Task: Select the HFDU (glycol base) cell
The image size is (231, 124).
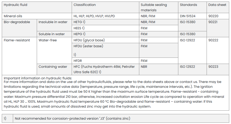Action: (89, 40)
